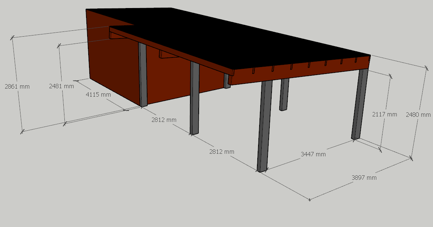Click the short rear post under the roof
433x227 pixels.
pyautogui.click(x=284, y=94)
